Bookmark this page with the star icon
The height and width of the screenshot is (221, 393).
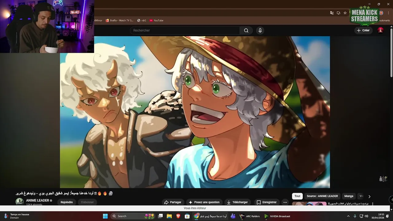[345, 13]
